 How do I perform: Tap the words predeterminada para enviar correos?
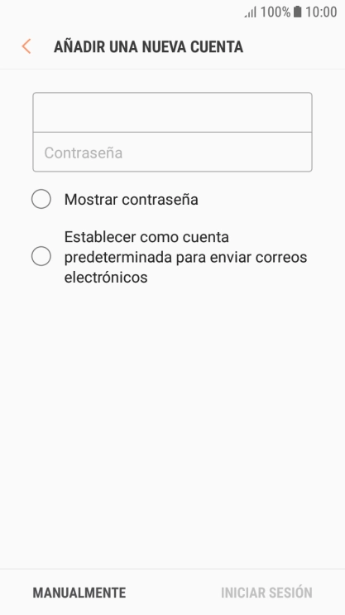click(x=185, y=257)
